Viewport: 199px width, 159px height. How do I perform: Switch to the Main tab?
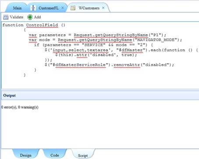point(17,8)
